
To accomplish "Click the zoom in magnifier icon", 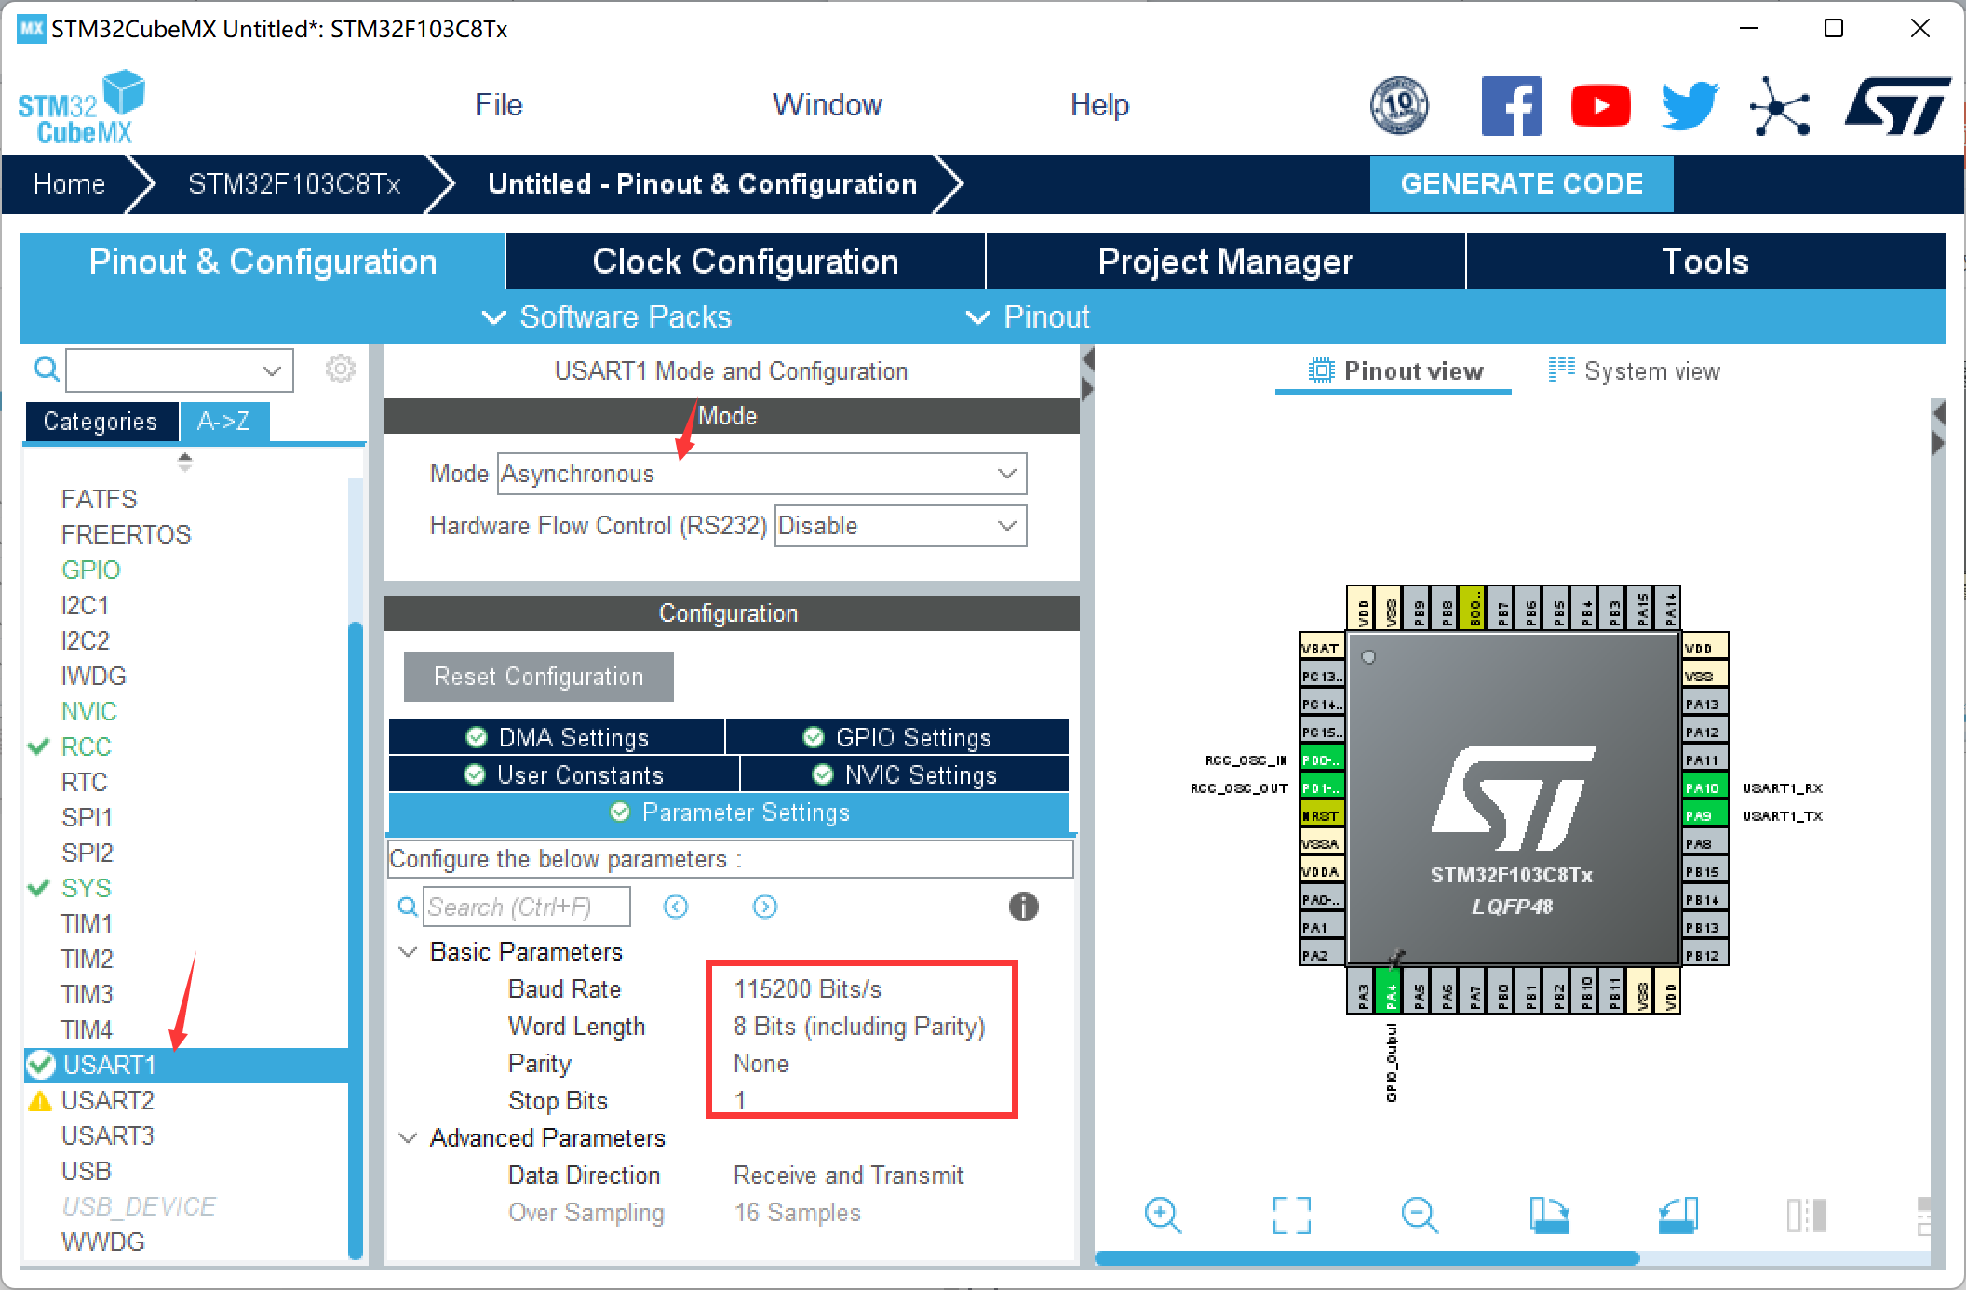I will (1163, 1215).
